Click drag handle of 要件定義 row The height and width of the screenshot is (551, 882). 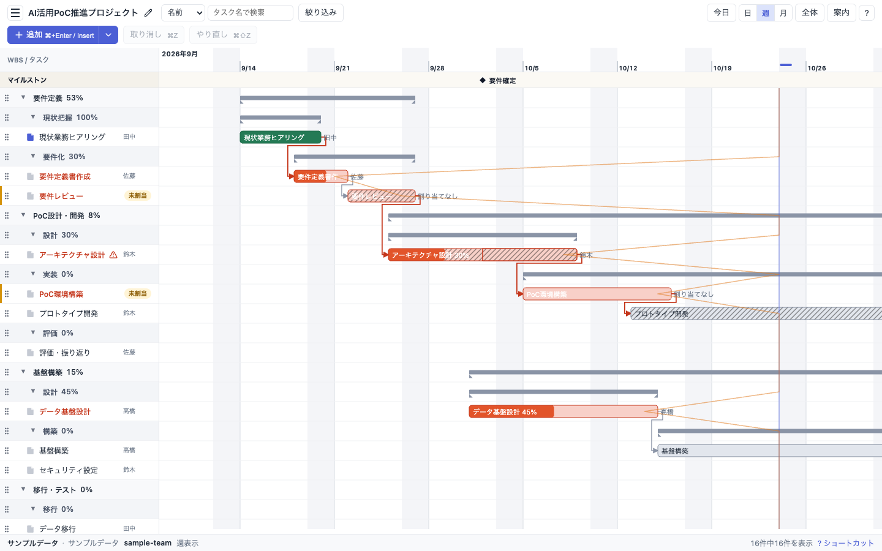pyautogui.click(x=7, y=98)
